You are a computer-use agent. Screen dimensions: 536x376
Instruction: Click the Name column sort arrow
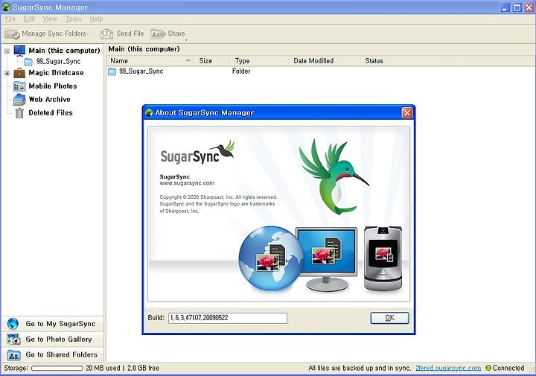click(188, 60)
